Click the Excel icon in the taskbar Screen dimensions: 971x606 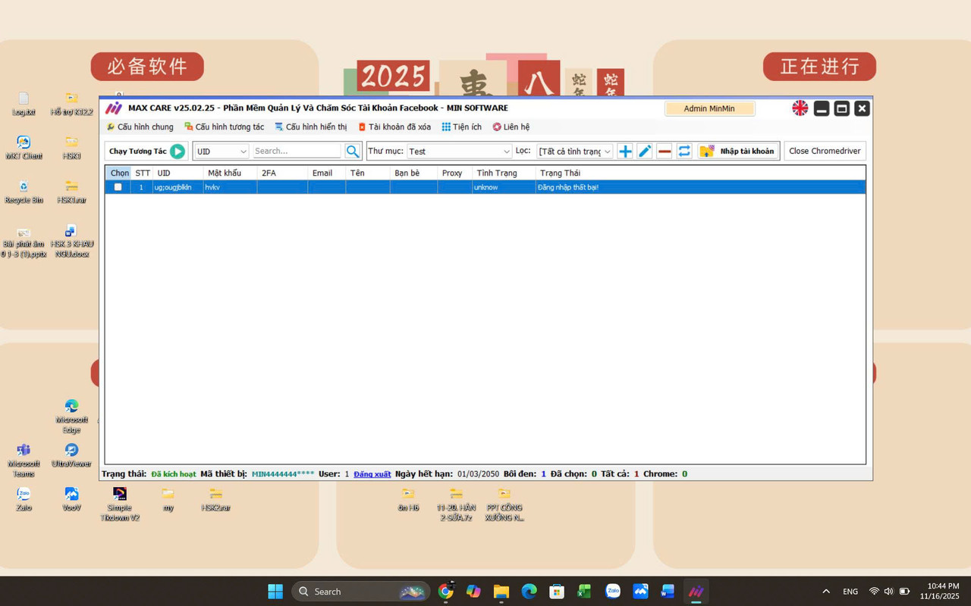pos(585,591)
